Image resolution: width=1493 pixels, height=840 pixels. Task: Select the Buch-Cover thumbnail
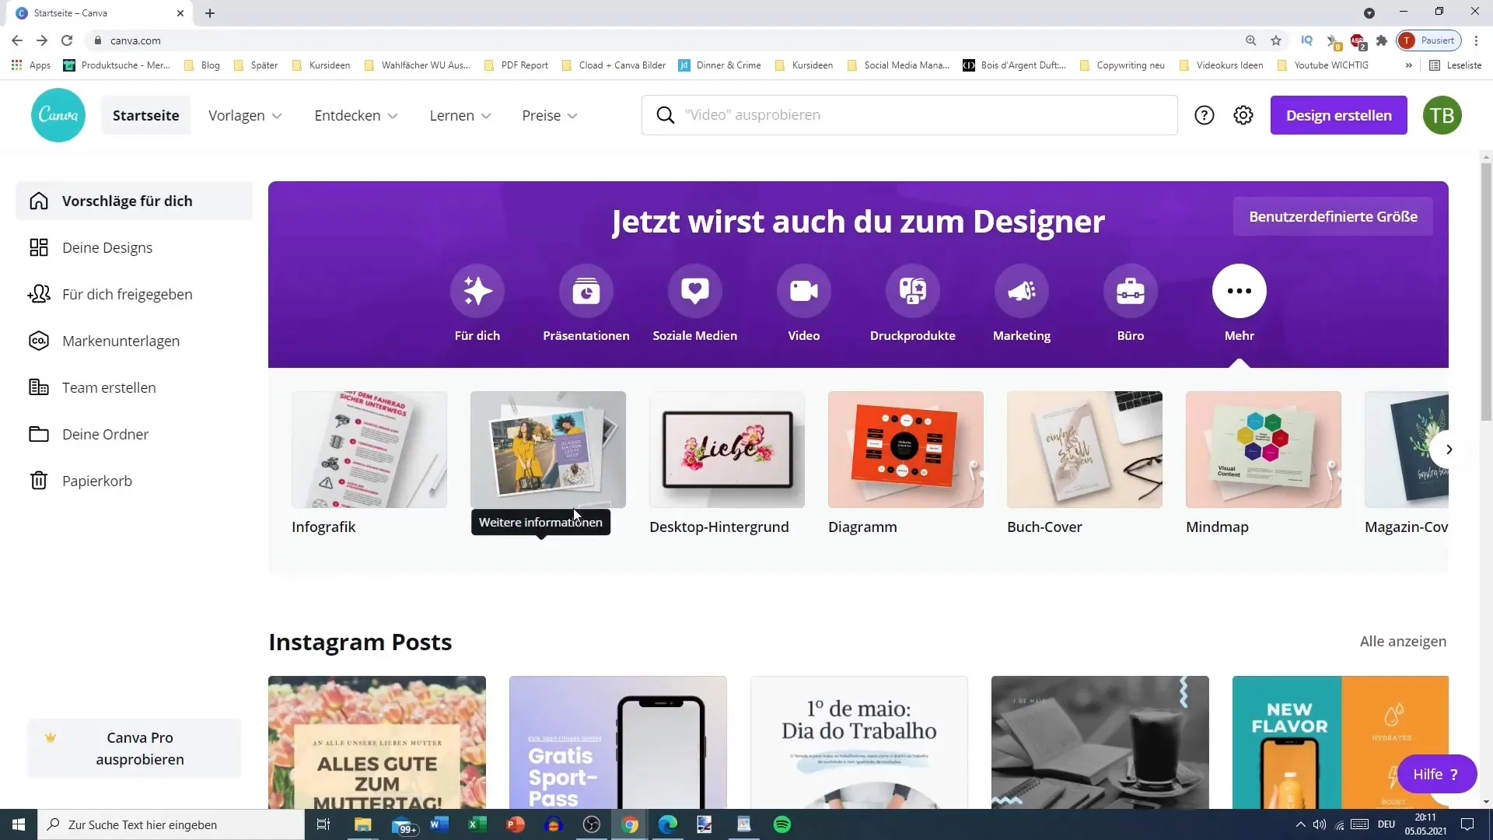[1085, 450]
